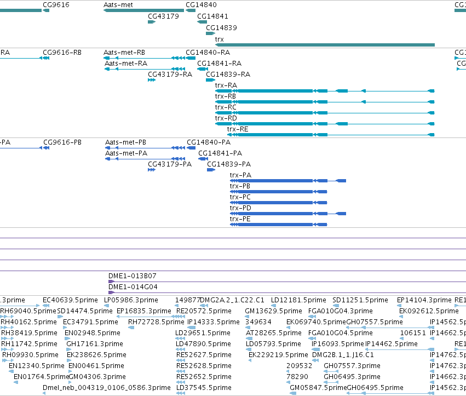Viewport: 466px width, 396px height.
Task: Click the GM13629.5prime EST glyph
Action: click(248, 317)
